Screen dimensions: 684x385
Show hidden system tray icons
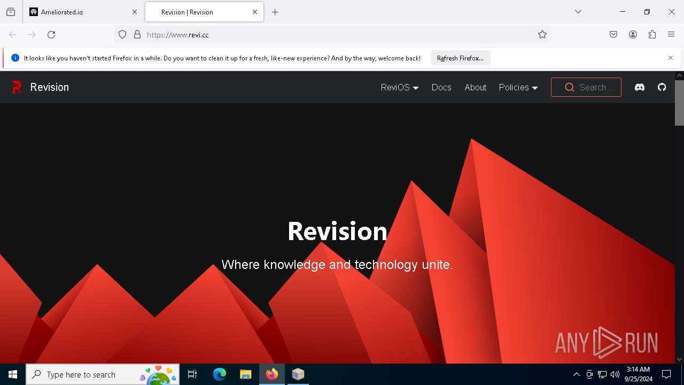pyautogui.click(x=576, y=374)
